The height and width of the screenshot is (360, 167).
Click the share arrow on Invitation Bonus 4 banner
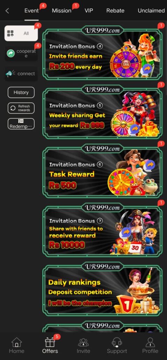(147, 69)
